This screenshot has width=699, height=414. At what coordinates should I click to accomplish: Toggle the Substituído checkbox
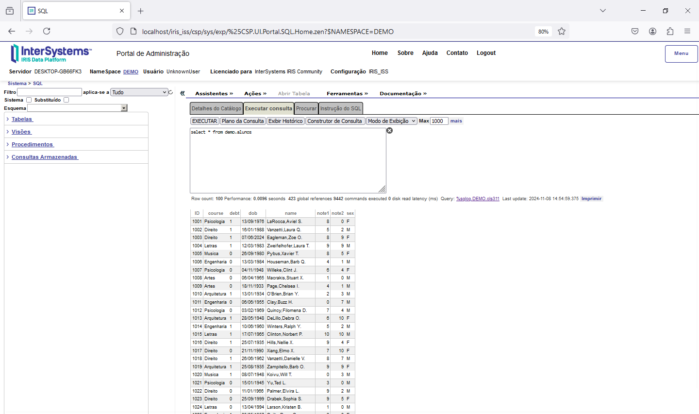point(67,100)
